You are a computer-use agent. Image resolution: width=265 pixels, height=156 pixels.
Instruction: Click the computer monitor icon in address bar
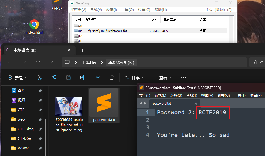tap(67, 62)
